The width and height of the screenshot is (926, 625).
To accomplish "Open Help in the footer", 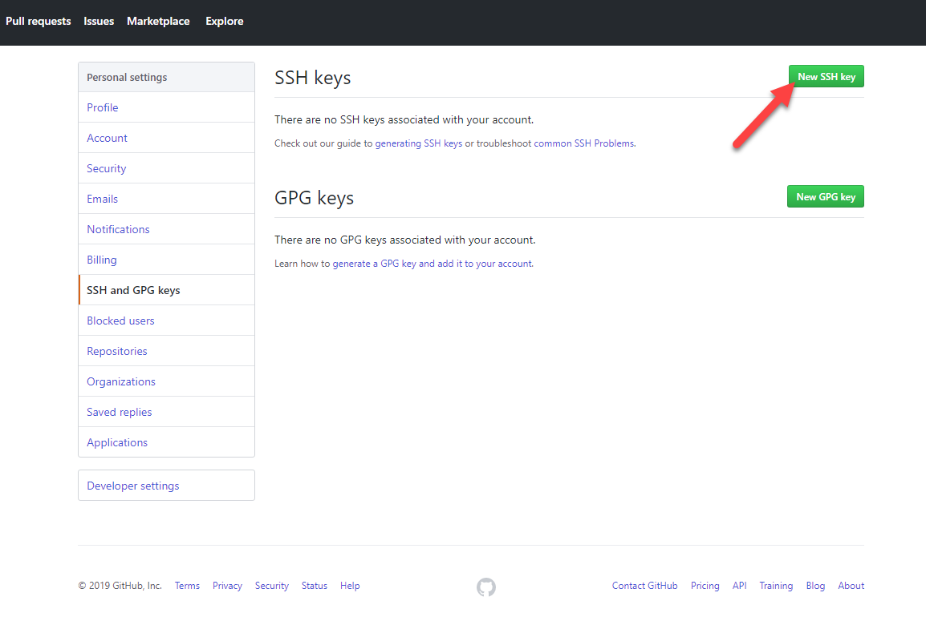I will coord(350,586).
